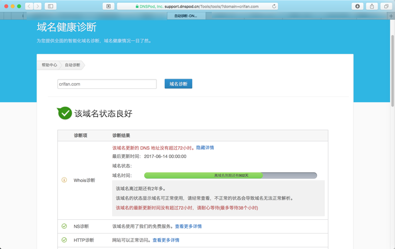Screen dimensions: 395x249
Task: Go back with Safari back arrow
Action: click(29, 6)
